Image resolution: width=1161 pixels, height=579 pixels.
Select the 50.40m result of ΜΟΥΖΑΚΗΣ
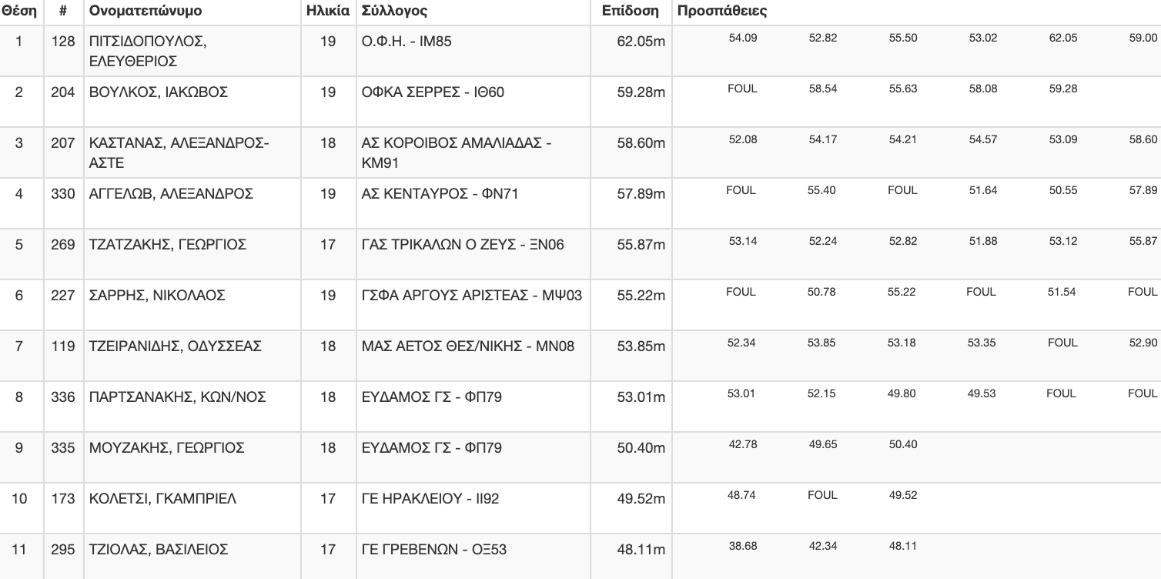pyautogui.click(x=641, y=448)
